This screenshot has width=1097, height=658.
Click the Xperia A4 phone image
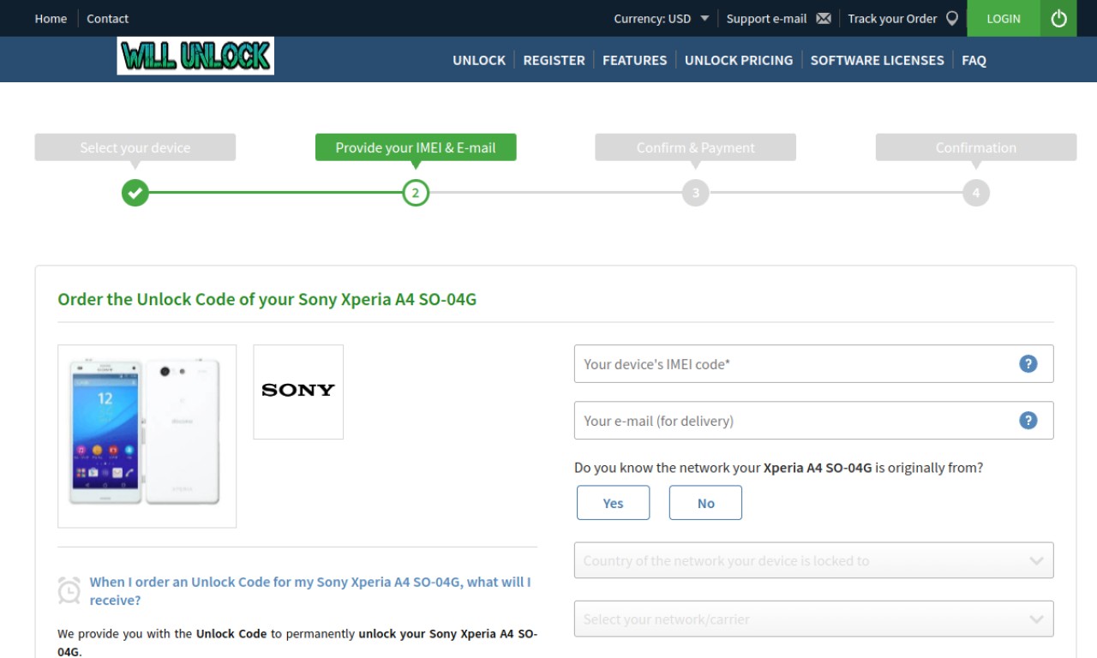[147, 436]
